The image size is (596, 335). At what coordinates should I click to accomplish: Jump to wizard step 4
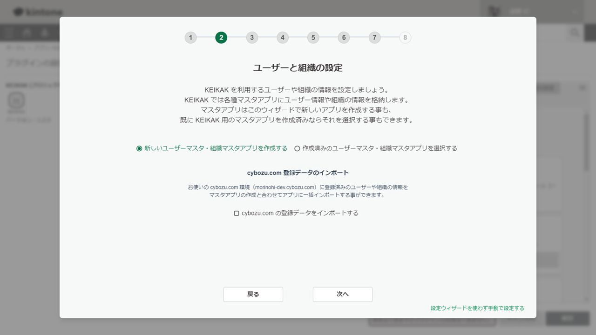click(x=283, y=38)
